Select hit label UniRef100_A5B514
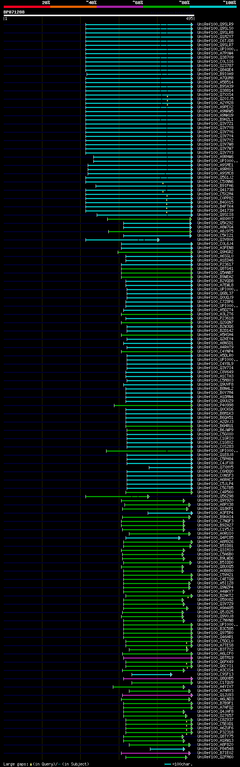The width and height of the screenshot is (240, 767). (x=215, y=82)
